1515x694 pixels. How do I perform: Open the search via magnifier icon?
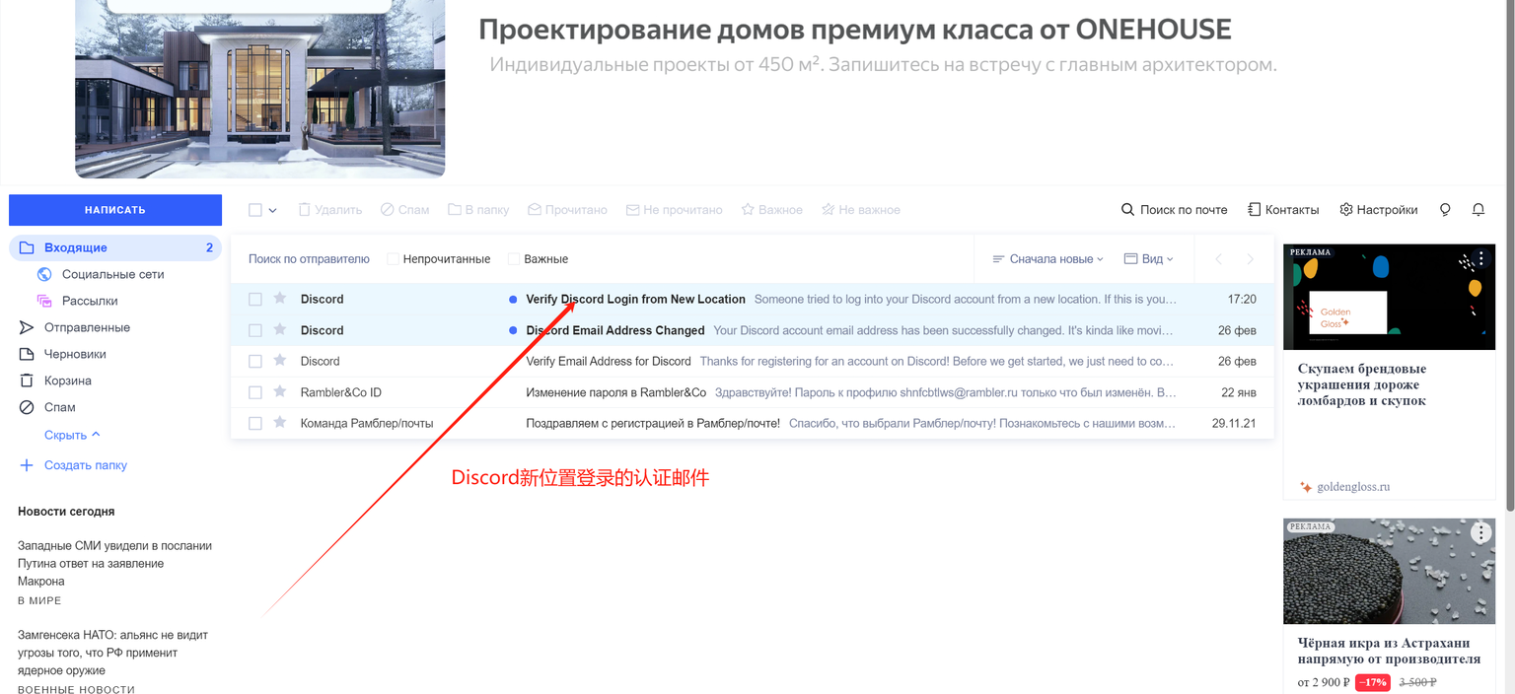coord(1126,209)
